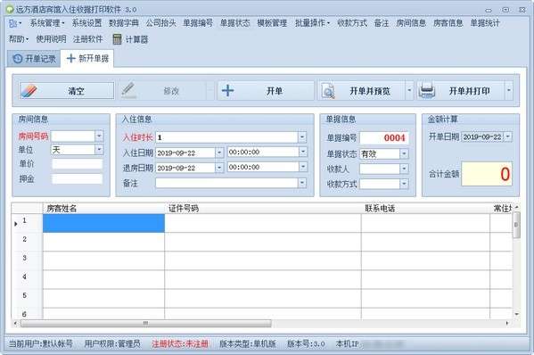This screenshot has width=534, height=355.
Task: Open the 收款人 dropdown
Action: pos(404,169)
